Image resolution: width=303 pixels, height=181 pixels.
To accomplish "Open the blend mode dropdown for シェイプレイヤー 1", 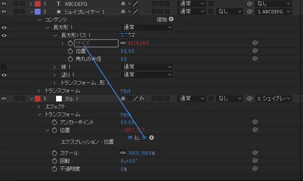I will 191,12.
